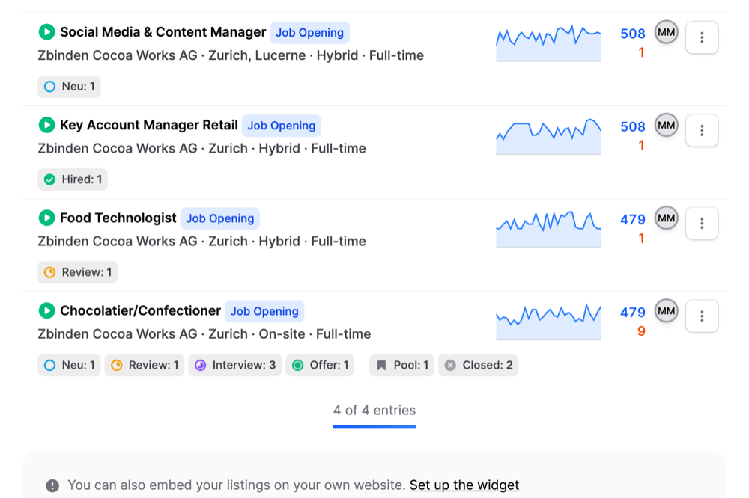This screenshot has height=498, width=749.
Task: Select Review: 1 chip under Chocolatier/Confectioner
Action: pyautogui.click(x=145, y=365)
